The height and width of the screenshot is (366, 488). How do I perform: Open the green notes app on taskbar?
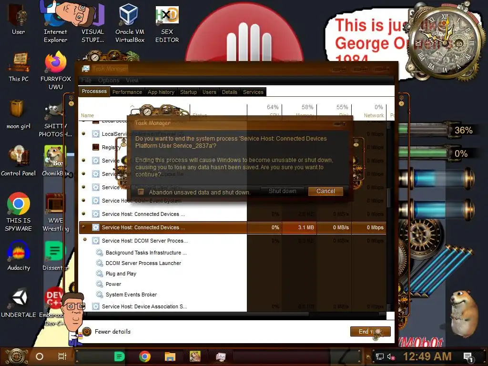(119, 356)
